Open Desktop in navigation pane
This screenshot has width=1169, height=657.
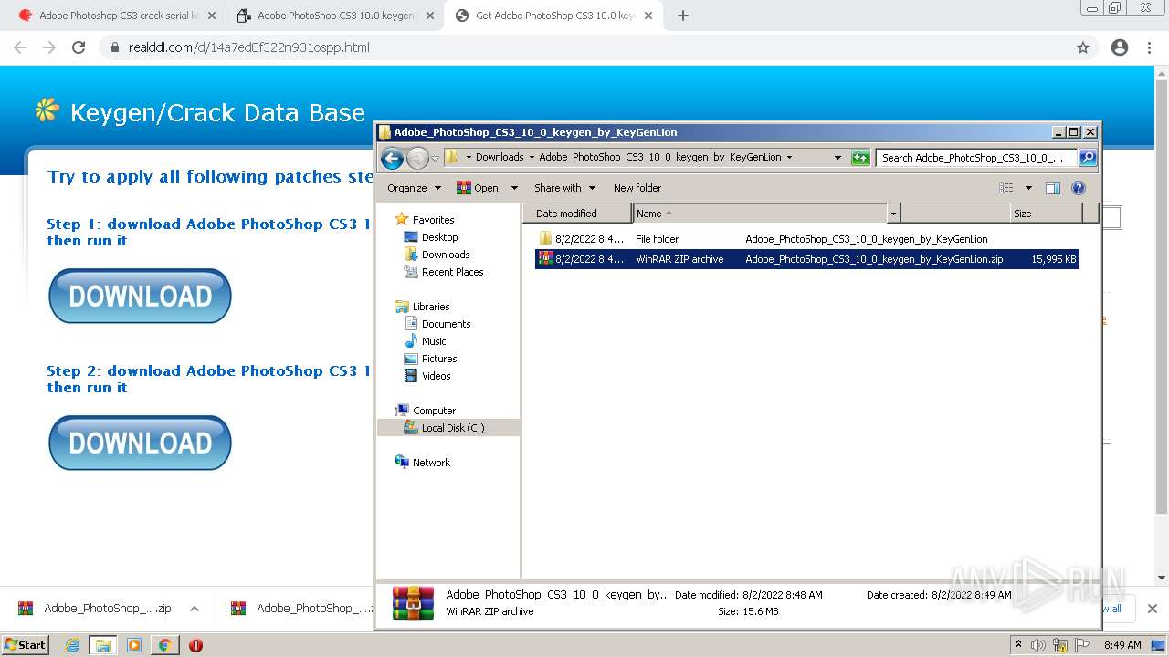point(439,237)
